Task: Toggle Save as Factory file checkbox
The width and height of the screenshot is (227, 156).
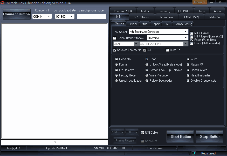Action: click(114, 50)
